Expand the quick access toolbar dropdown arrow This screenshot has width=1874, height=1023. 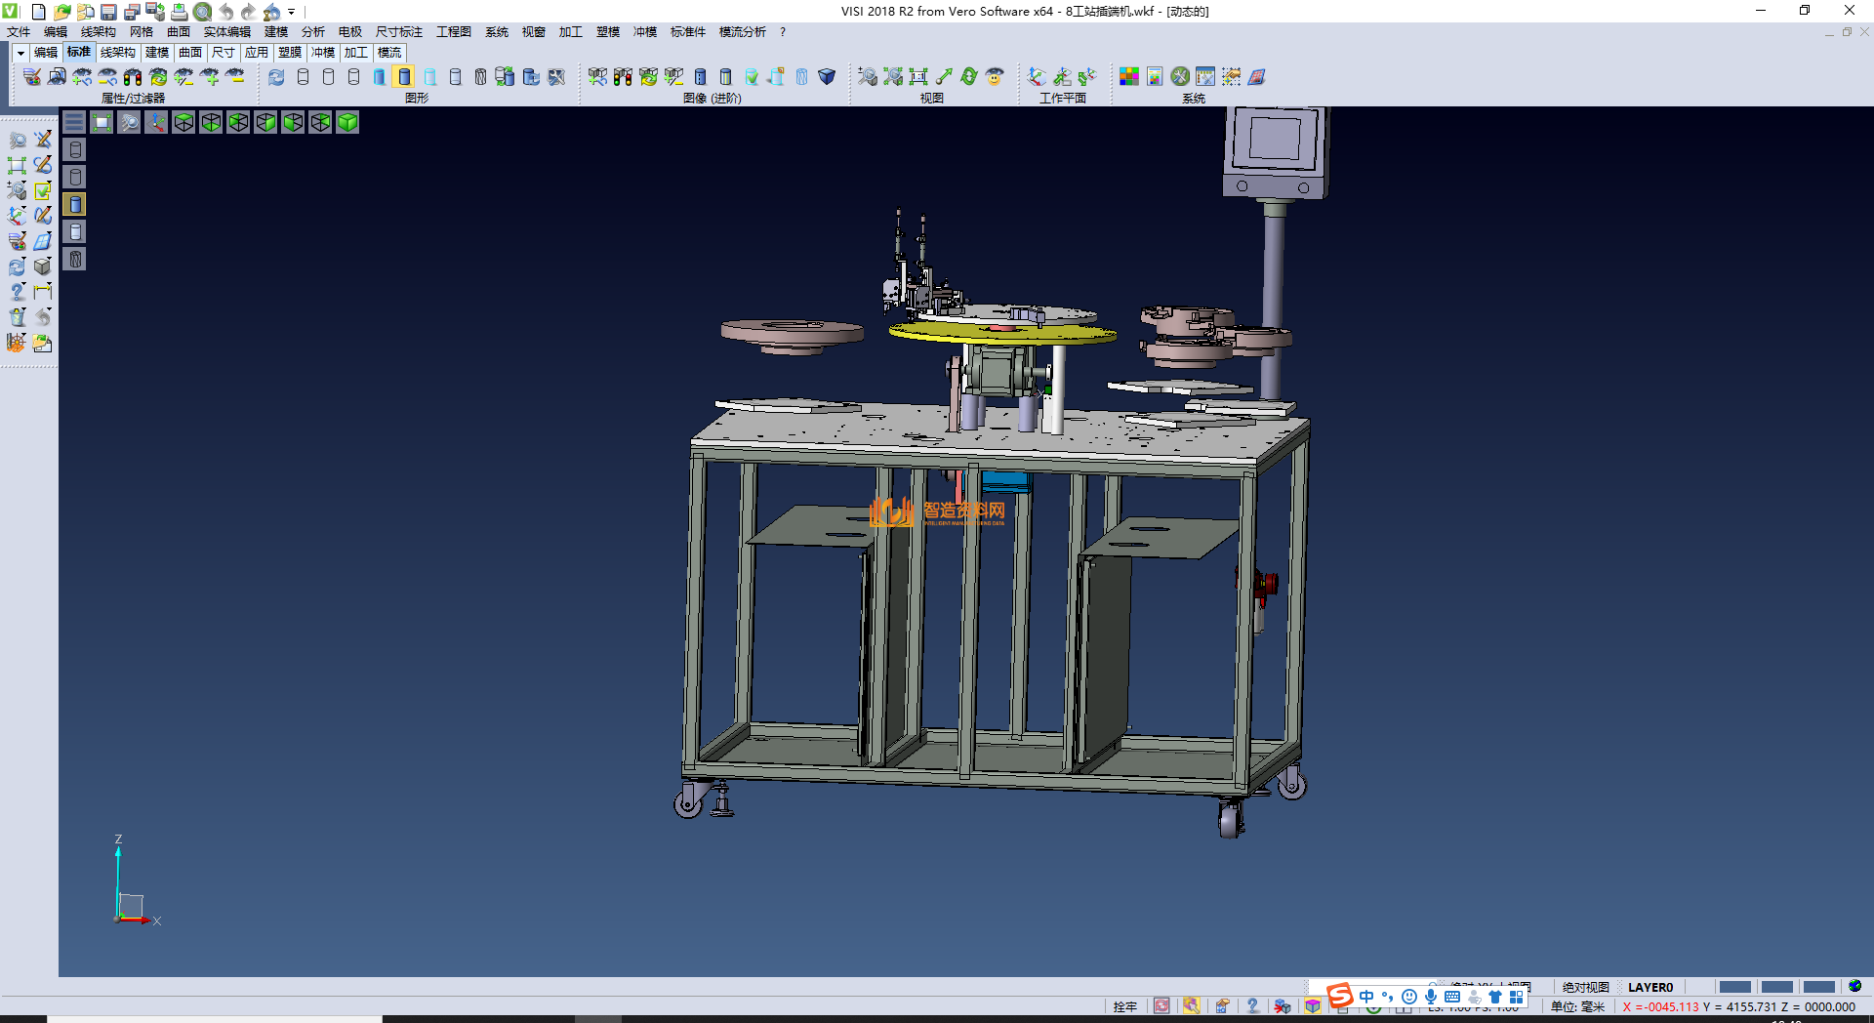tap(292, 12)
